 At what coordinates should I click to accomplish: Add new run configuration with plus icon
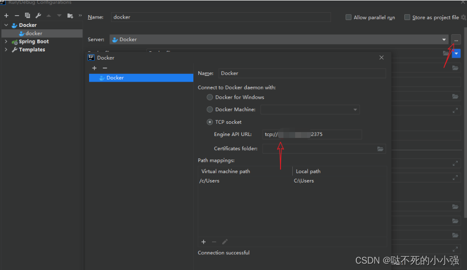(6, 16)
